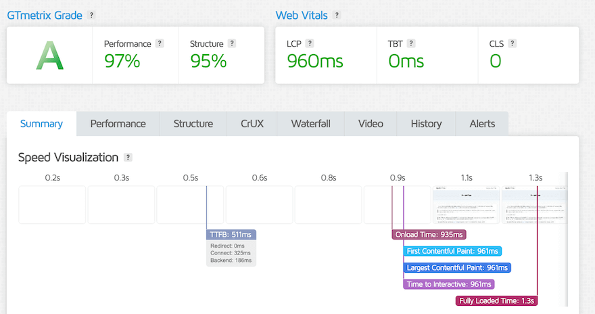Click the 0ms TBT value

pos(406,61)
